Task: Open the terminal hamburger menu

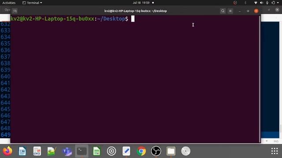Action: [x=230, y=11]
